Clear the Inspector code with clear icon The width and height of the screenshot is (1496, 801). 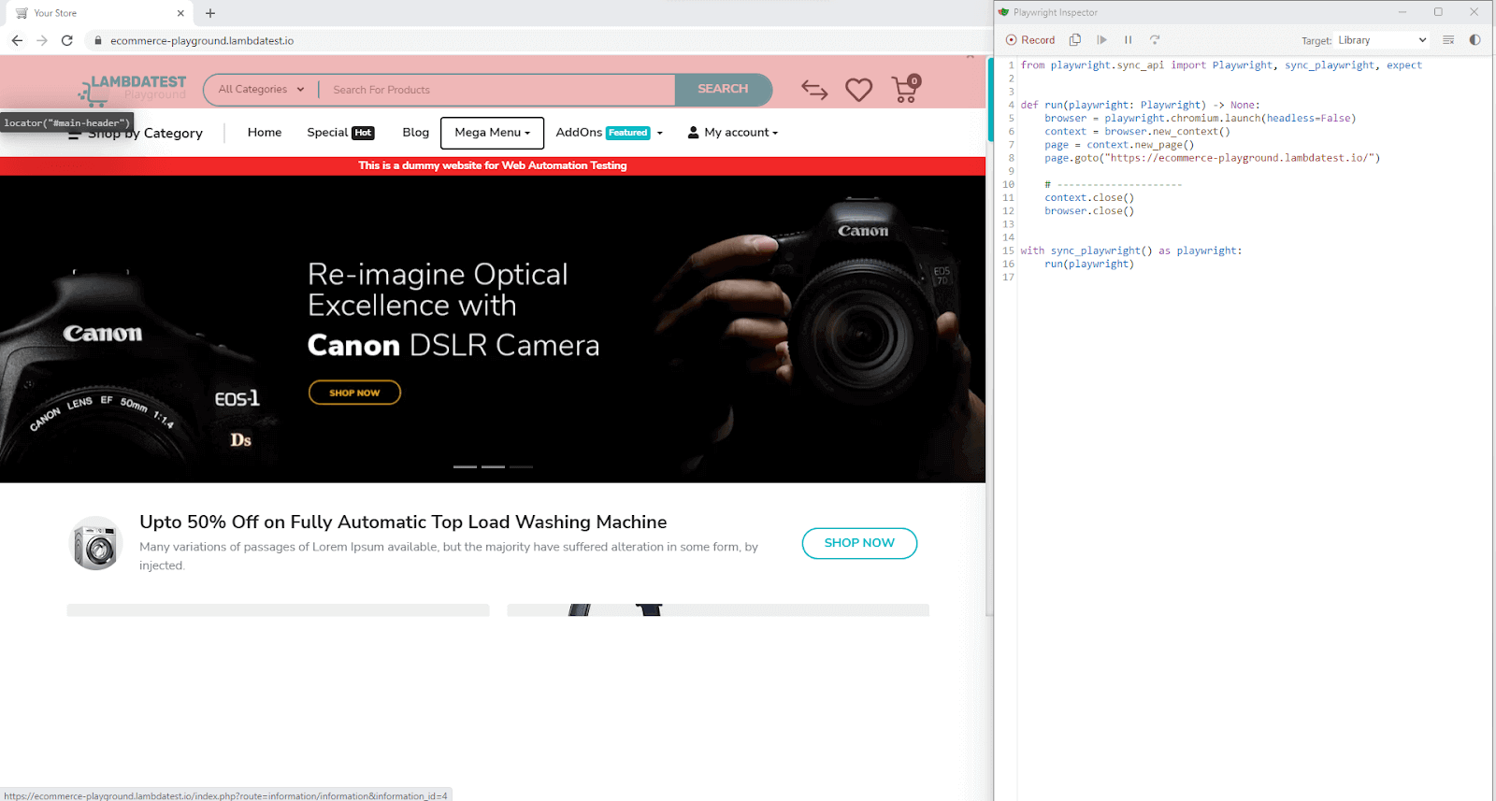(x=1448, y=40)
